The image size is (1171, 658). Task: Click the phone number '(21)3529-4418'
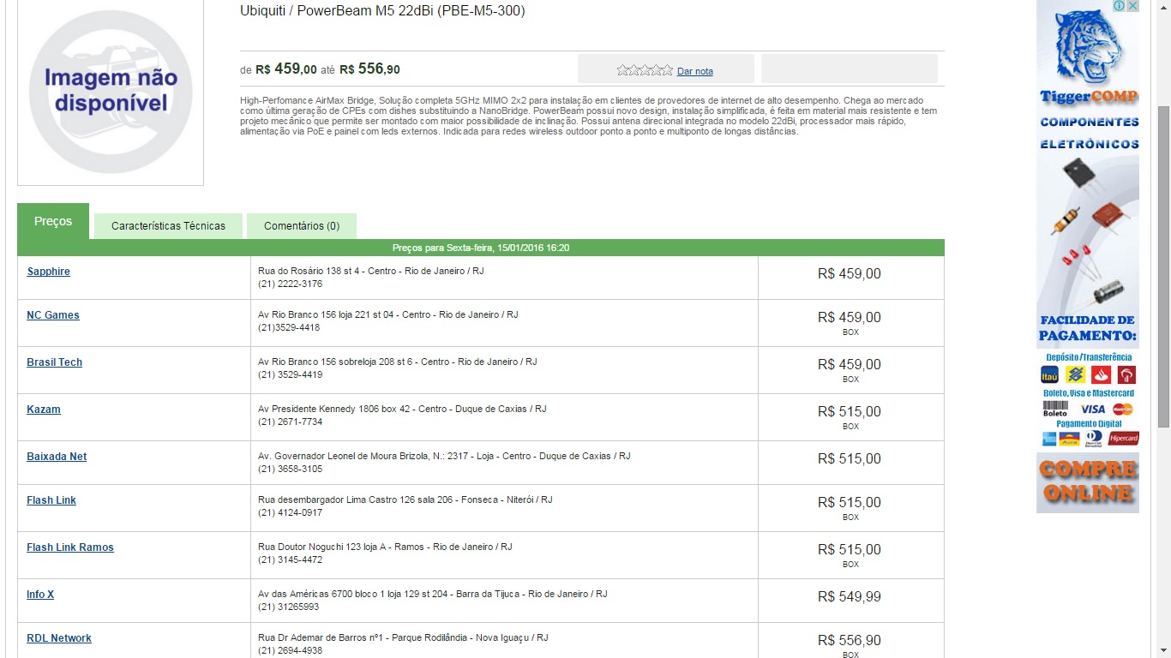[289, 327]
